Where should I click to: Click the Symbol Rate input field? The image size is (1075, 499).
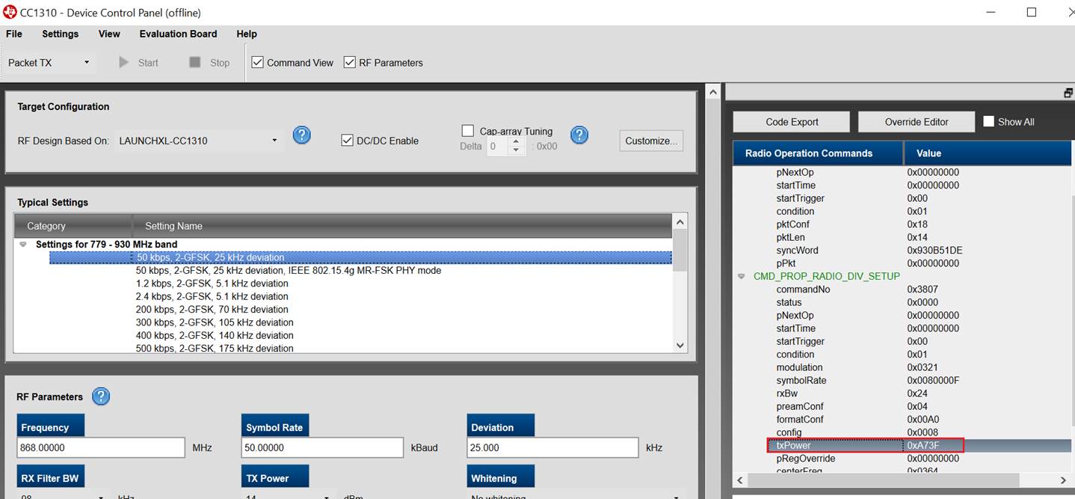pyautogui.click(x=323, y=447)
